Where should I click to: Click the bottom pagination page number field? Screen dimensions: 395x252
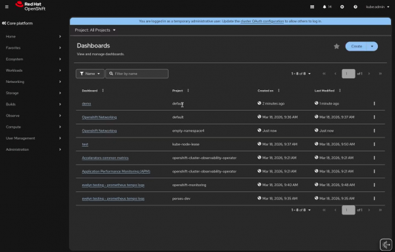point(348,210)
